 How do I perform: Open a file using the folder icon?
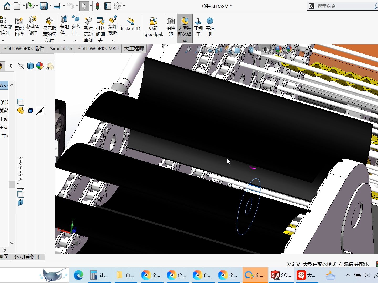tap(30, 6)
